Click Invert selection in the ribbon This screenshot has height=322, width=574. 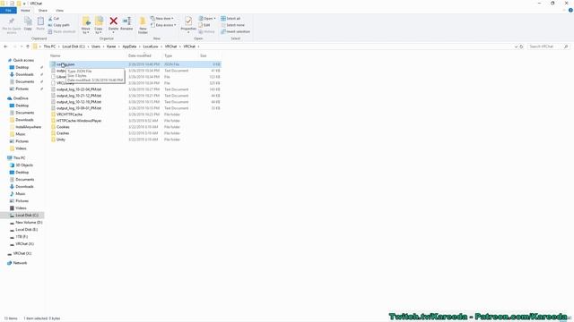(235, 31)
